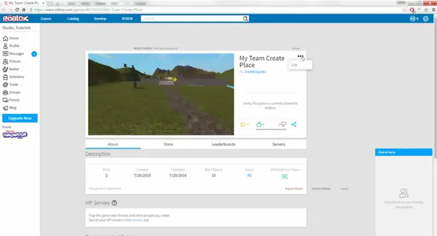The image size is (437, 236).
Task: Open the Blog megaphone icon
Action: point(5,108)
